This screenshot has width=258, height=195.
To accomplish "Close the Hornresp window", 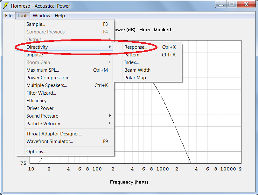I will click(x=246, y=4).
